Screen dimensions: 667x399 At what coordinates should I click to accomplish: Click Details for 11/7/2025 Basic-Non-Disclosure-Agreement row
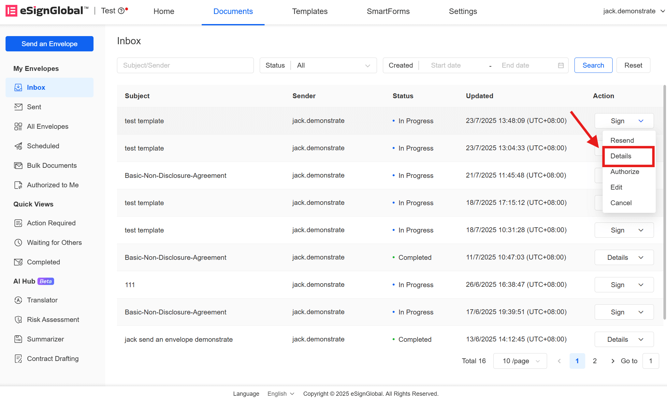pyautogui.click(x=617, y=258)
